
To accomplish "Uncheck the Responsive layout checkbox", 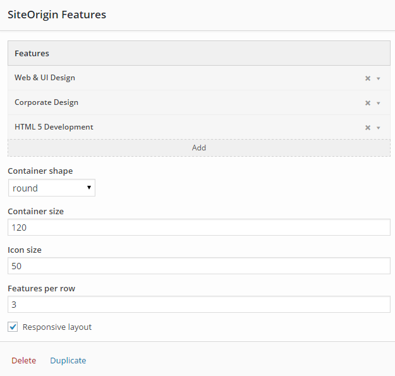I will point(13,327).
